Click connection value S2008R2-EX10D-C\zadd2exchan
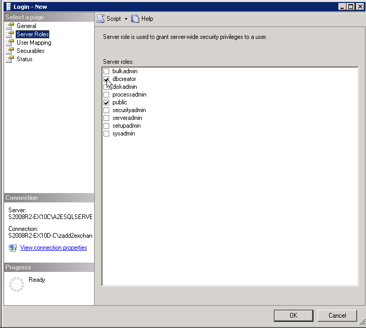This screenshot has width=366, height=328. [50, 236]
